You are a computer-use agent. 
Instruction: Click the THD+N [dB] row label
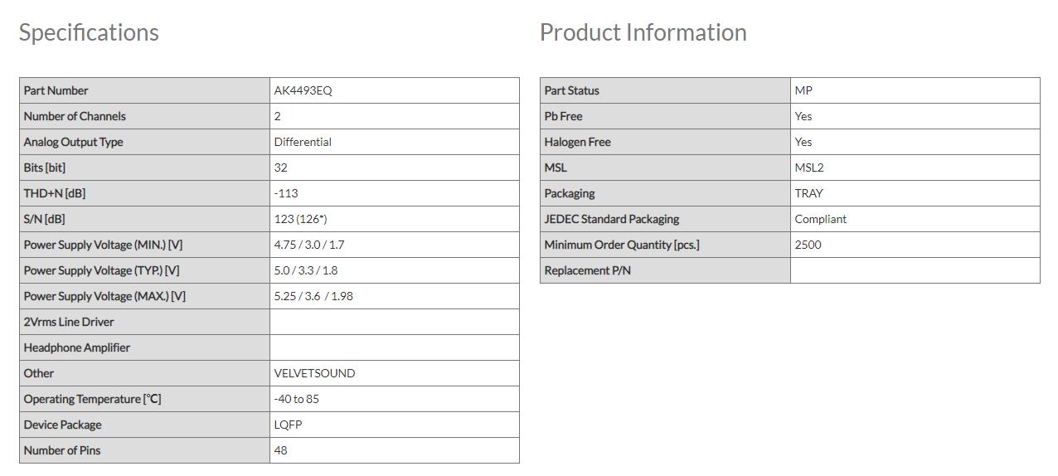55,193
